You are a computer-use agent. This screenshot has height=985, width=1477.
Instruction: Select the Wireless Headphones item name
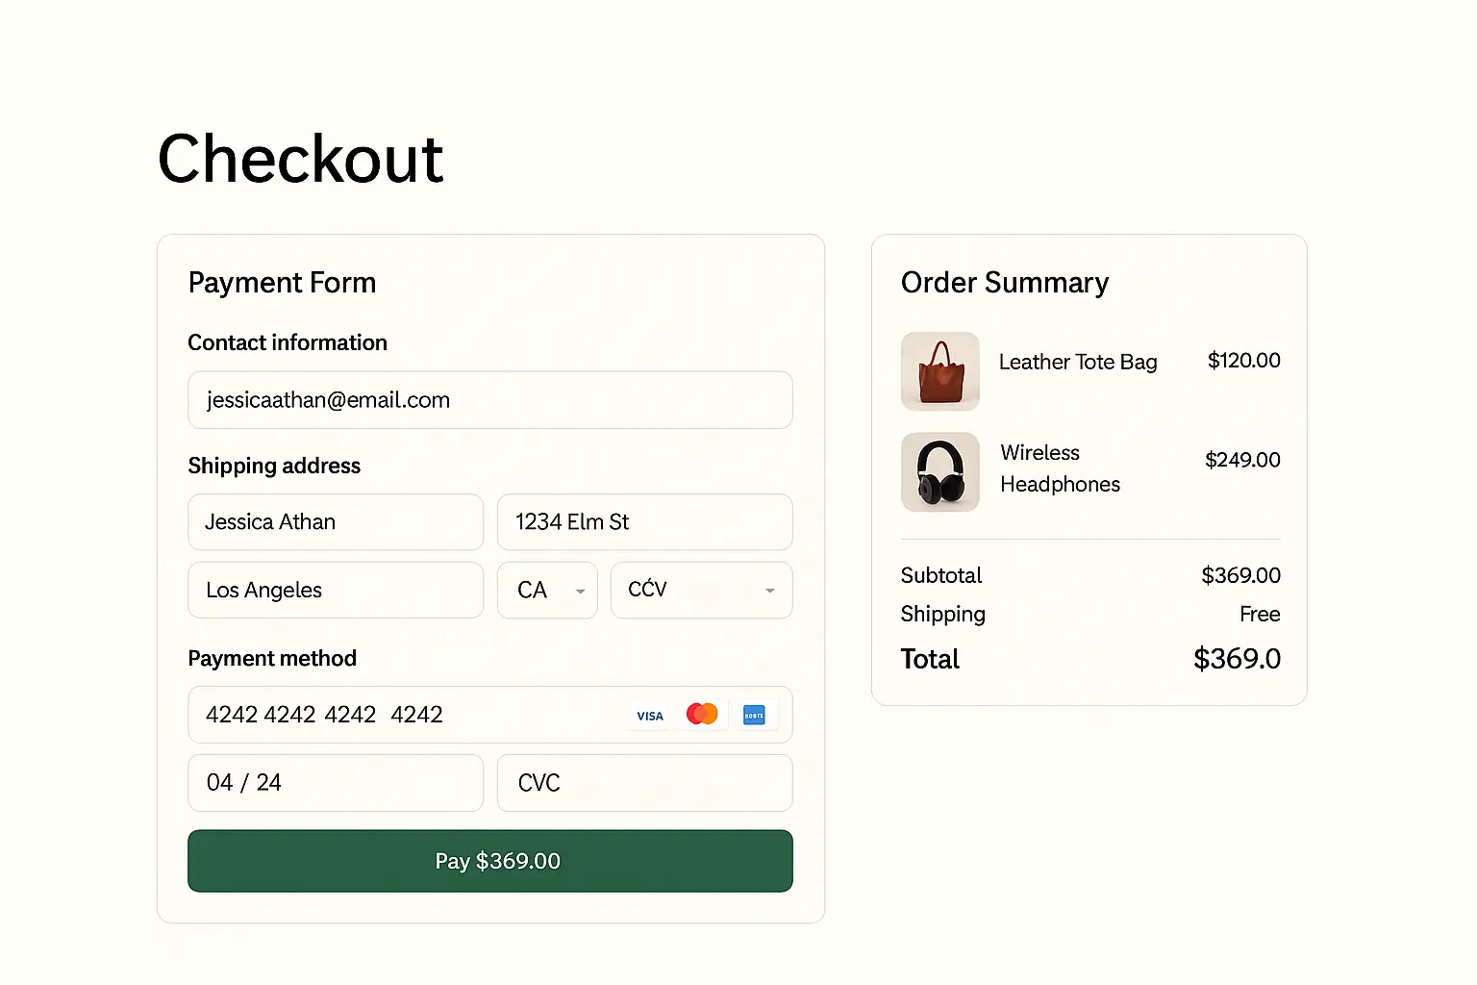click(x=1060, y=468)
